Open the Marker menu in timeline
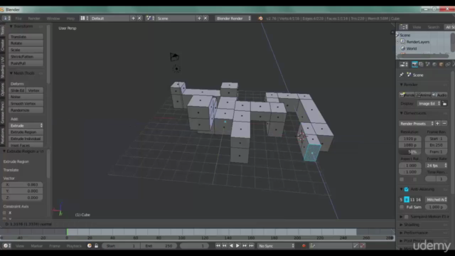The height and width of the screenshot is (256, 455). coord(36,246)
